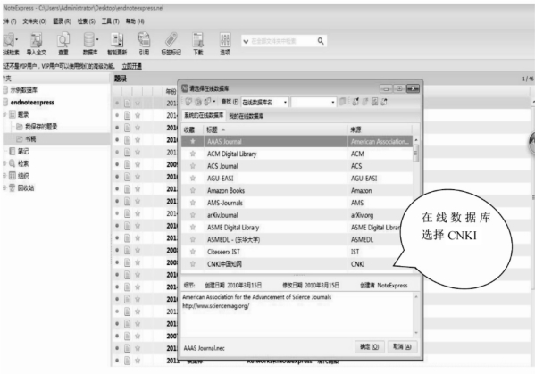The image size is (535, 374).
Task: Click the 笔记 notes icon in the folder tree
Action: click(13, 151)
